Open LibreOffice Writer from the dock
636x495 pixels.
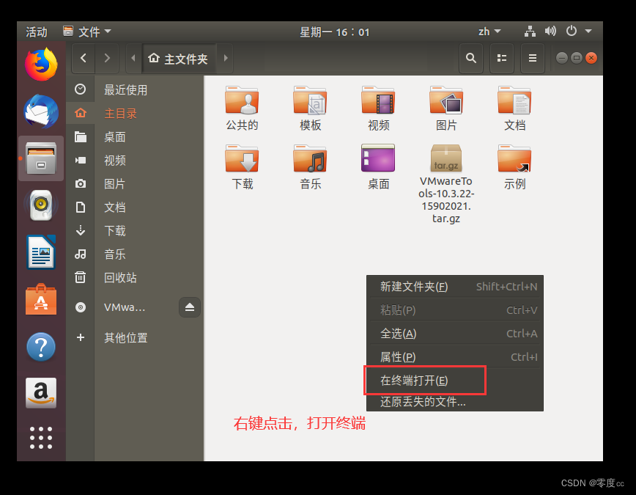(x=40, y=252)
